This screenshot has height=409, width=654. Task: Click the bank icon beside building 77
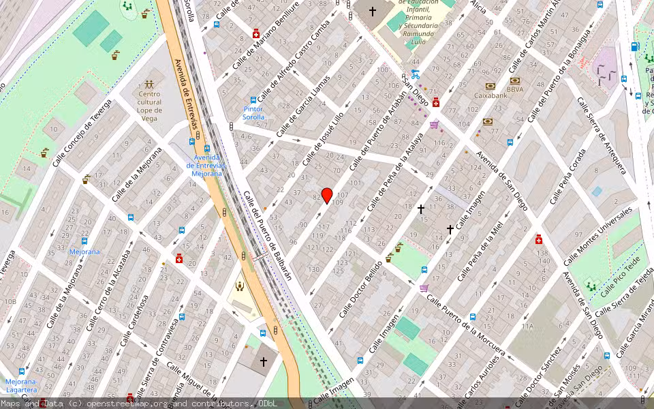[488, 122]
